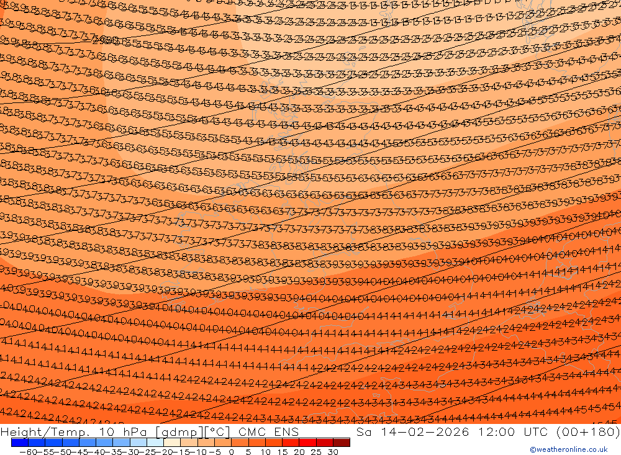Click the '(00+180)' forecast hour text
This screenshot has height=455, width=621.
587,431
